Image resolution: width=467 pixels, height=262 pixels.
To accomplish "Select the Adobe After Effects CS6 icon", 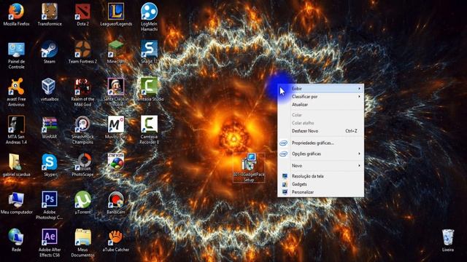I will [50, 237].
